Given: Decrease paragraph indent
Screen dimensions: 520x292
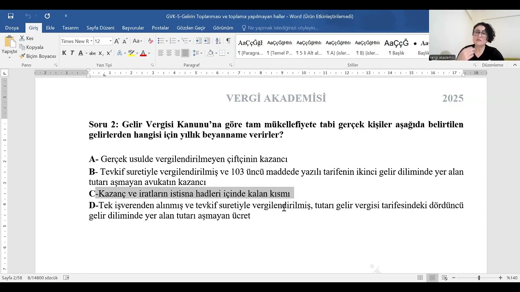Looking at the screenshot, I should point(199,41).
